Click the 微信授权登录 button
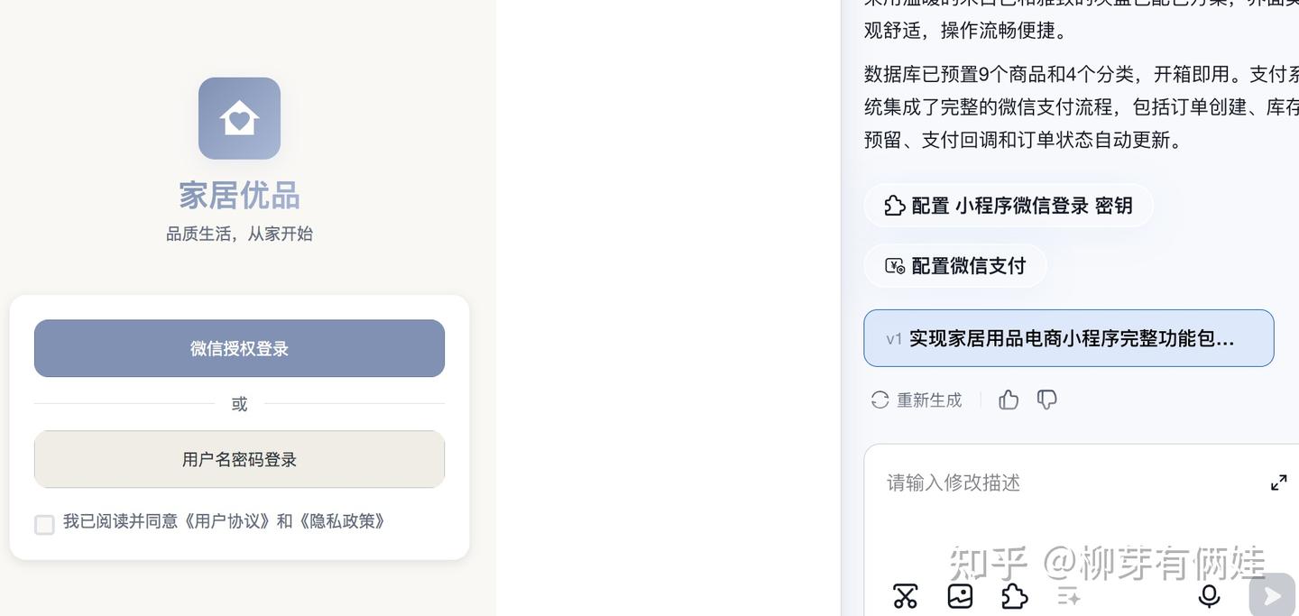The image size is (1299, 616). click(239, 347)
